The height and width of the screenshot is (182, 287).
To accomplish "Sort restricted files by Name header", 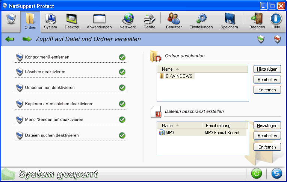I will pos(180,126).
